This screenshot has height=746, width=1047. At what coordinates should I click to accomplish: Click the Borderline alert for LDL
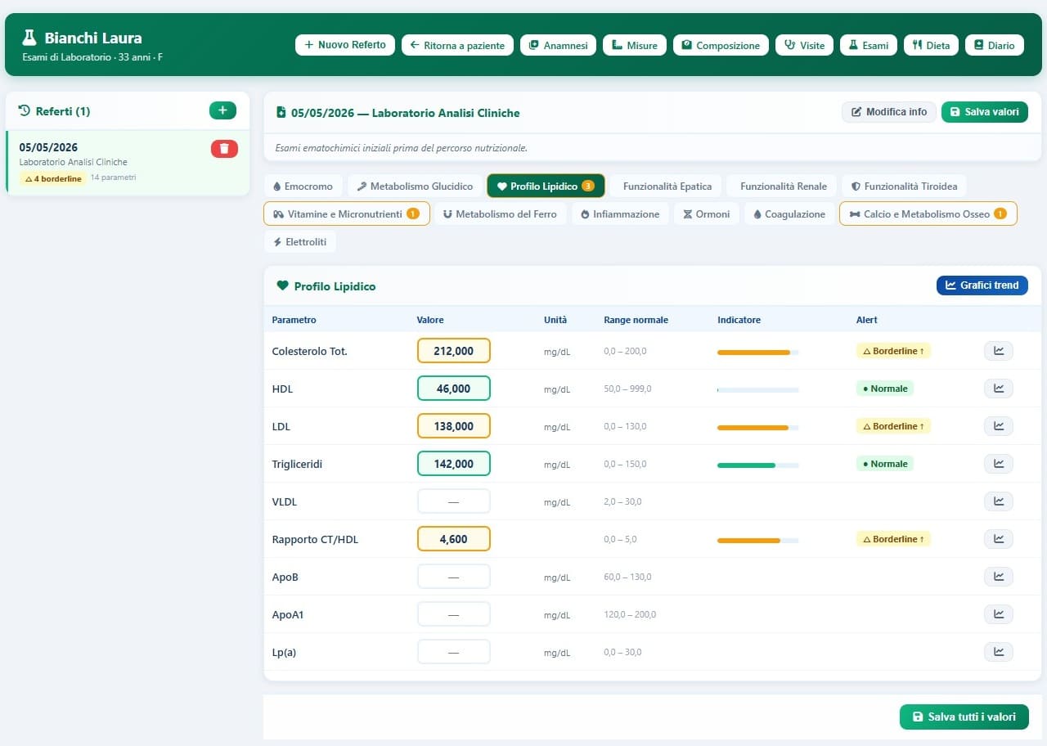893,426
